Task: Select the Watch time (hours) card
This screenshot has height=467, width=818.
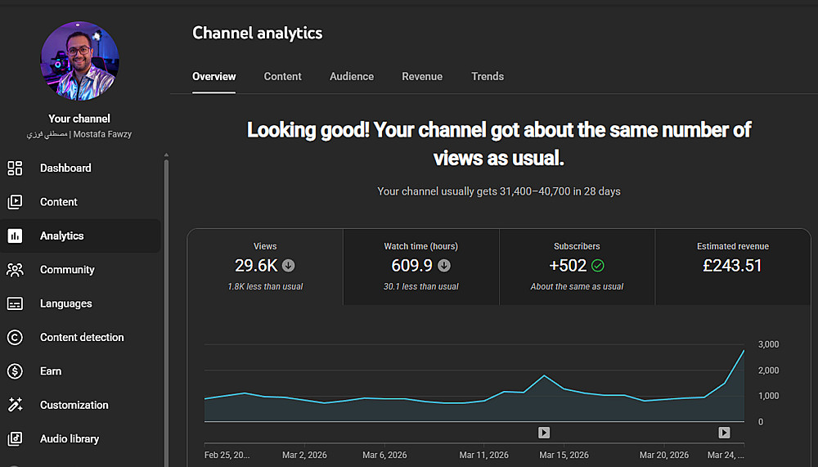Action: (x=421, y=267)
